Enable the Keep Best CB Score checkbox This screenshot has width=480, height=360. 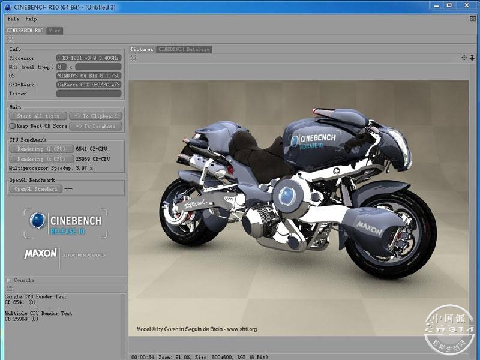[12, 127]
